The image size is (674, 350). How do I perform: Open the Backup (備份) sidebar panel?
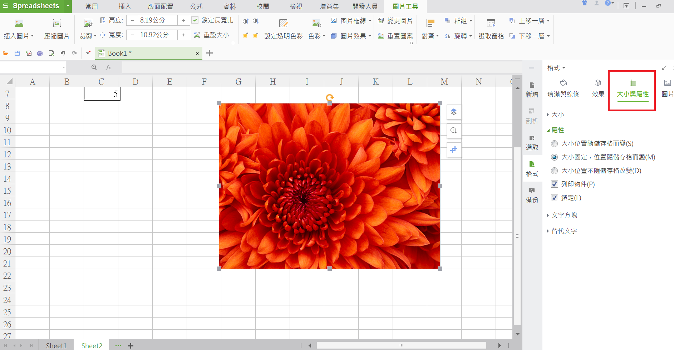[x=532, y=195]
